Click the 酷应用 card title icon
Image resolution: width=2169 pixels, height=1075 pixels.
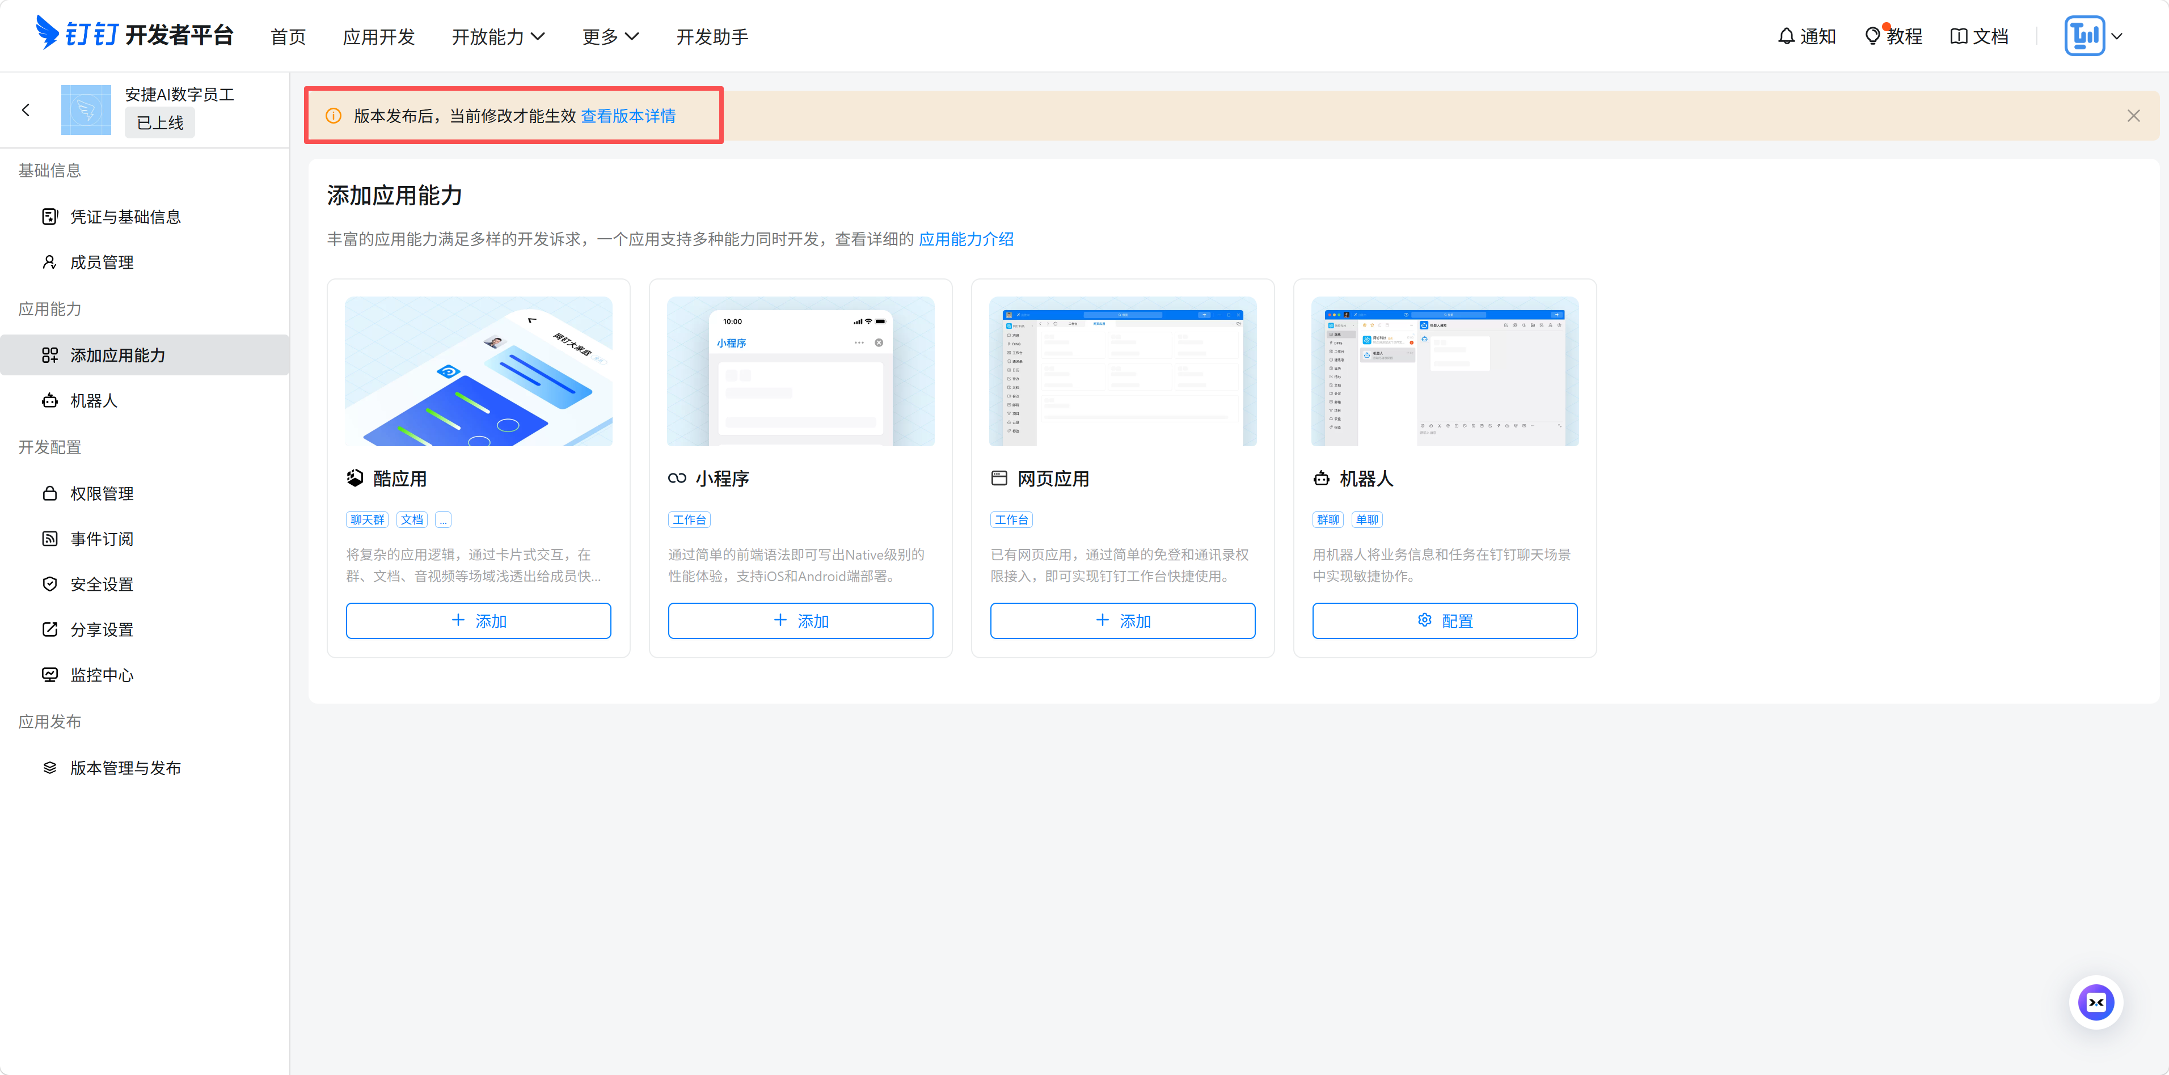click(x=355, y=478)
